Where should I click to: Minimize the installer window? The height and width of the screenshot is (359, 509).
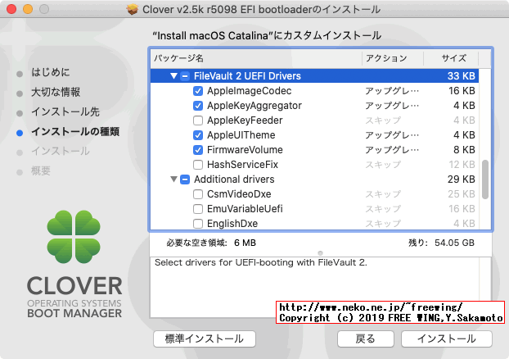coord(28,9)
